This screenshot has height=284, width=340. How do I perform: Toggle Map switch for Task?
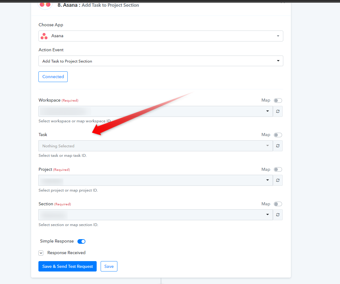(278, 135)
